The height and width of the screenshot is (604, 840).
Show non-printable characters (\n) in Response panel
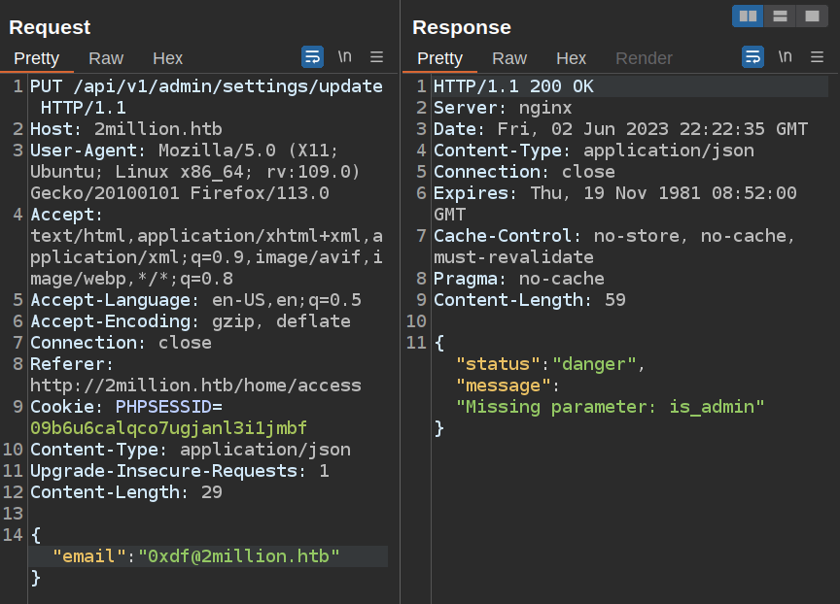click(786, 57)
